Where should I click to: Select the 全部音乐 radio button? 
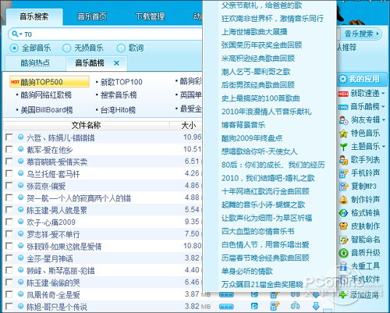[14, 48]
